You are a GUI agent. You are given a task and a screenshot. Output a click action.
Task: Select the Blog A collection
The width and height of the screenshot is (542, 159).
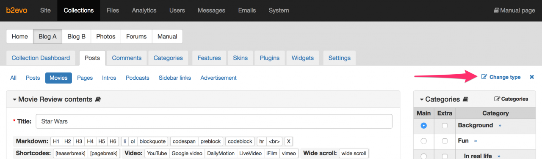point(47,36)
